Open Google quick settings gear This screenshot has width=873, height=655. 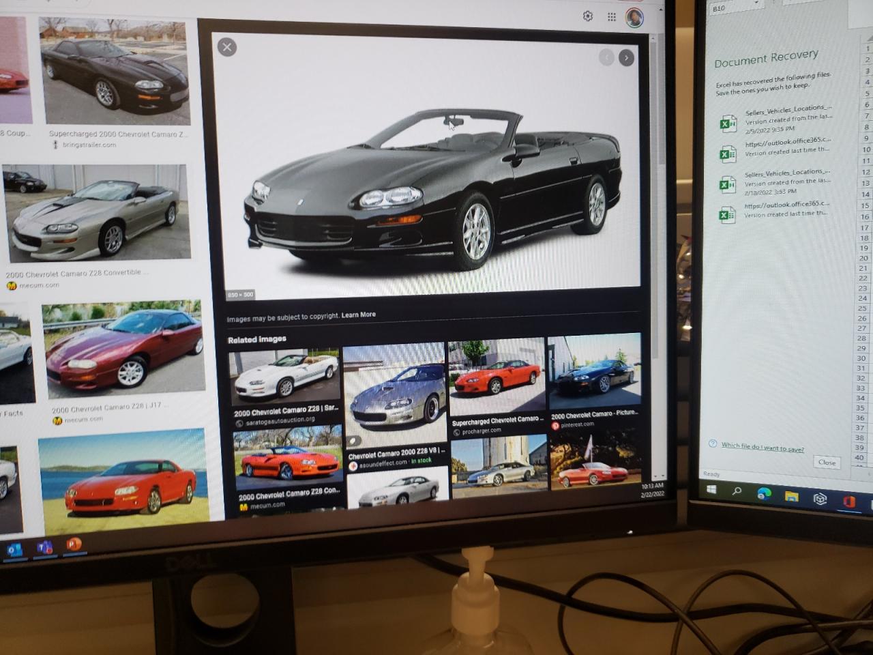588,16
